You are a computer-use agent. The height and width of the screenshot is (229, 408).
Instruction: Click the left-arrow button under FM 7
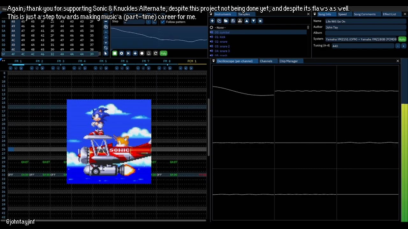(x=143, y=68)
